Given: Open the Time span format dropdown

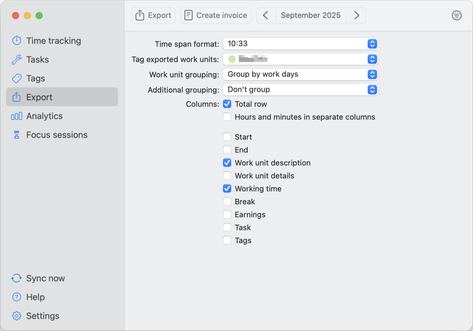Looking at the screenshot, I should 299,44.
